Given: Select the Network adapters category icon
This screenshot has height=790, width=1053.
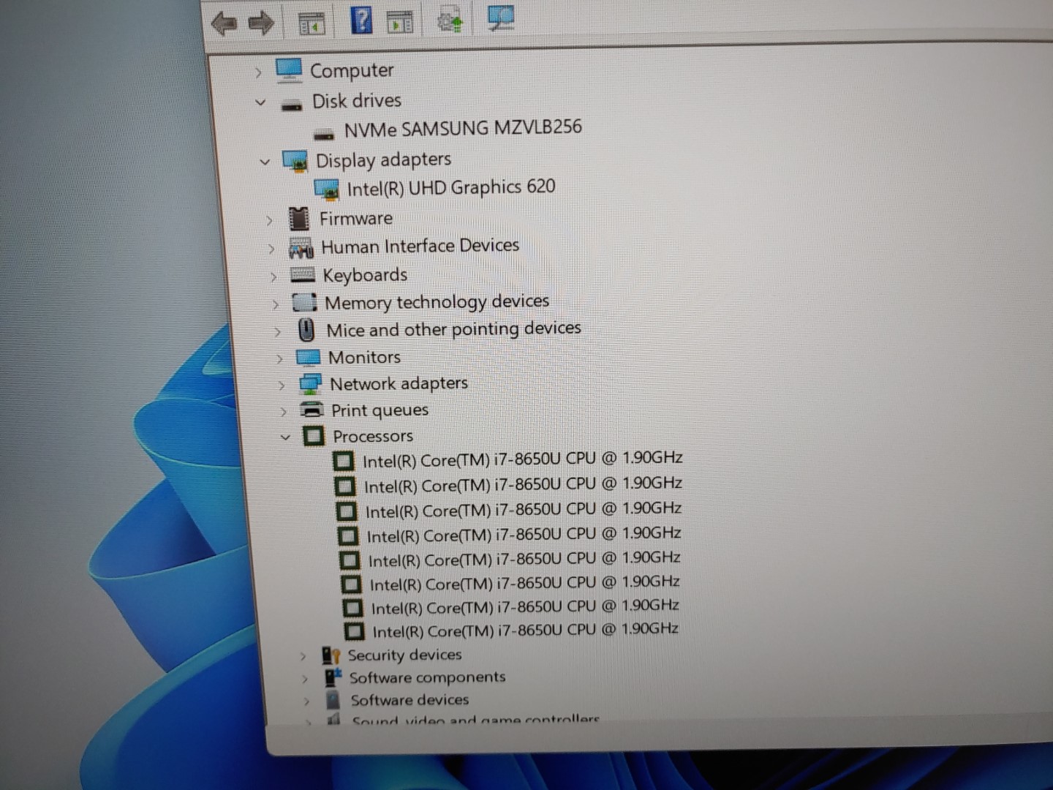Looking at the screenshot, I should [310, 384].
